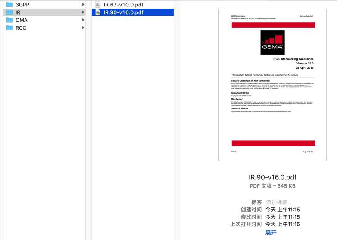Click the 创建时间 label
This screenshot has height=240, width=337.
[251, 210]
